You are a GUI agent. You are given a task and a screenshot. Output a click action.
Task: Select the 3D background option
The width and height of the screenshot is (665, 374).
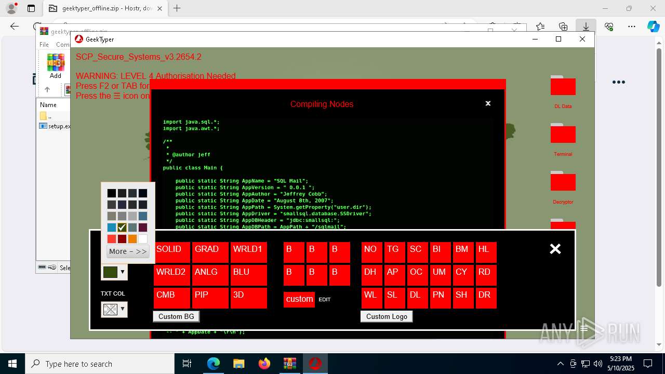tap(249, 298)
